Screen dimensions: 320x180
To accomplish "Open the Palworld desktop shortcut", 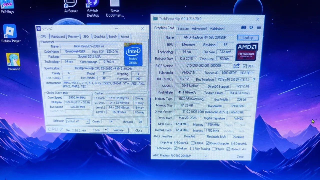I will (x=14, y=62).
